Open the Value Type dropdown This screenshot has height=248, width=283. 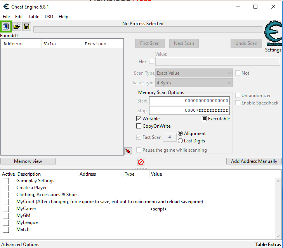click(x=194, y=83)
